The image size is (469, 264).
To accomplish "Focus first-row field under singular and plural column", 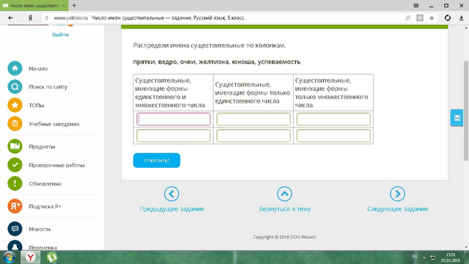I will coord(174,119).
